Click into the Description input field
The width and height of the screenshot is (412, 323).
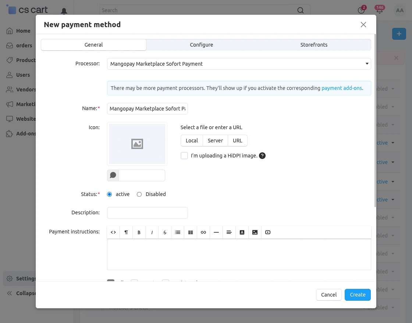click(148, 213)
